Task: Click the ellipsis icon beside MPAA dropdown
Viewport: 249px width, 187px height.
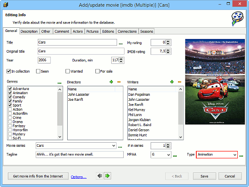Action: coord(175,156)
